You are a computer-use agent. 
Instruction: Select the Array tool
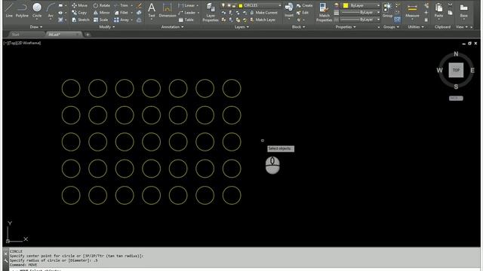point(122,20)
